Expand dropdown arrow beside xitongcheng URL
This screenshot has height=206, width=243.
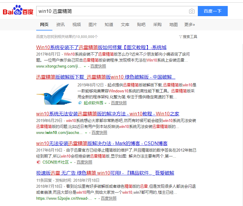85,67
